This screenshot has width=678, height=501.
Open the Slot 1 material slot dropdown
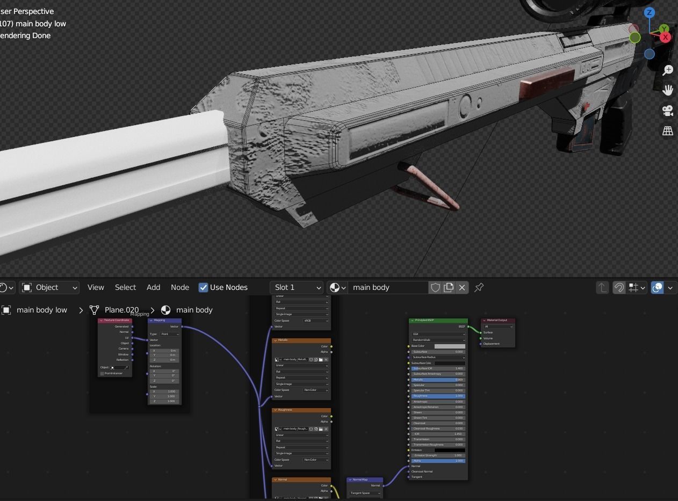pos(297,287)
